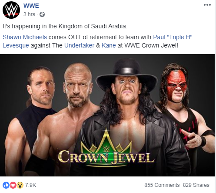Open the WWE page name link

tap(31, 6)
